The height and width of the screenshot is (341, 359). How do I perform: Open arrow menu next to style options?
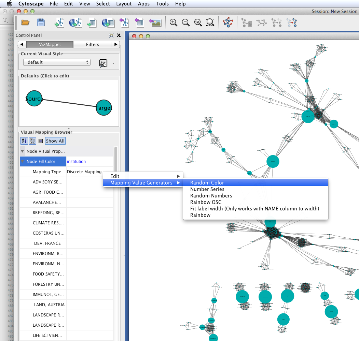pos(113,63)
